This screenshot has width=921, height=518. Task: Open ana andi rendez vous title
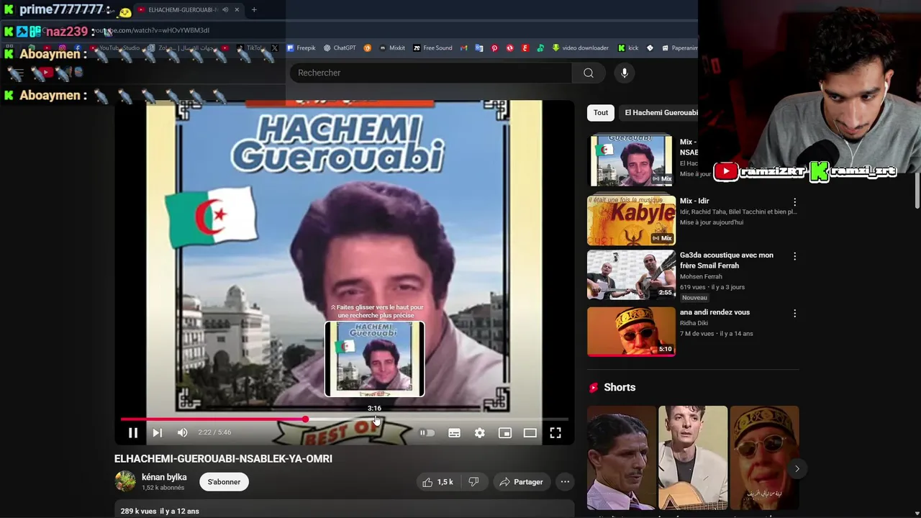tap(714, 312)
